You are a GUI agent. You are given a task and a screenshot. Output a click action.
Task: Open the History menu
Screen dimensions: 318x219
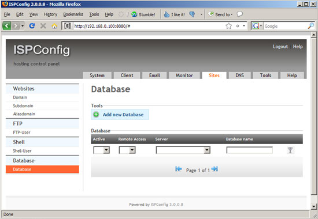(50, 14)
